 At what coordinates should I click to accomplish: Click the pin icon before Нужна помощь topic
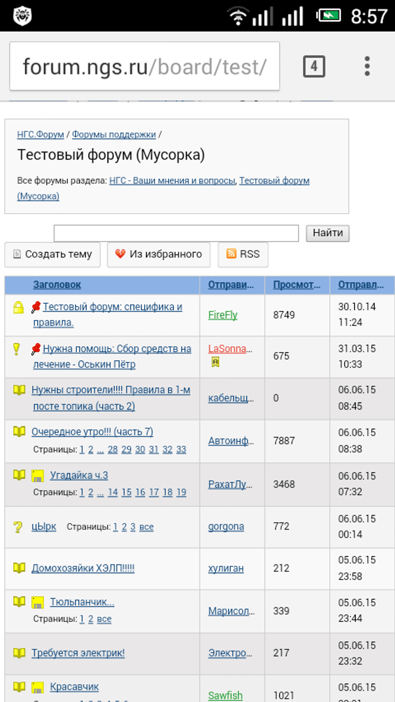tap(36, 349)
